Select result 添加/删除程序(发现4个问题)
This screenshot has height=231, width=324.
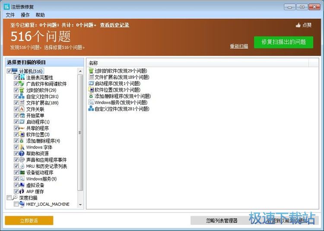click(x=123, y=96)
